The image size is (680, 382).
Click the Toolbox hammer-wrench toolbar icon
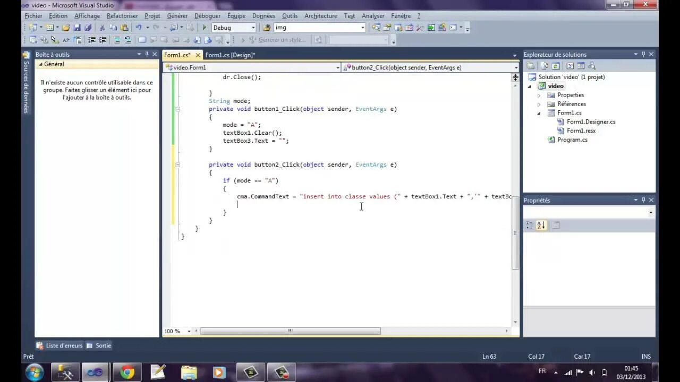(420, 28)
